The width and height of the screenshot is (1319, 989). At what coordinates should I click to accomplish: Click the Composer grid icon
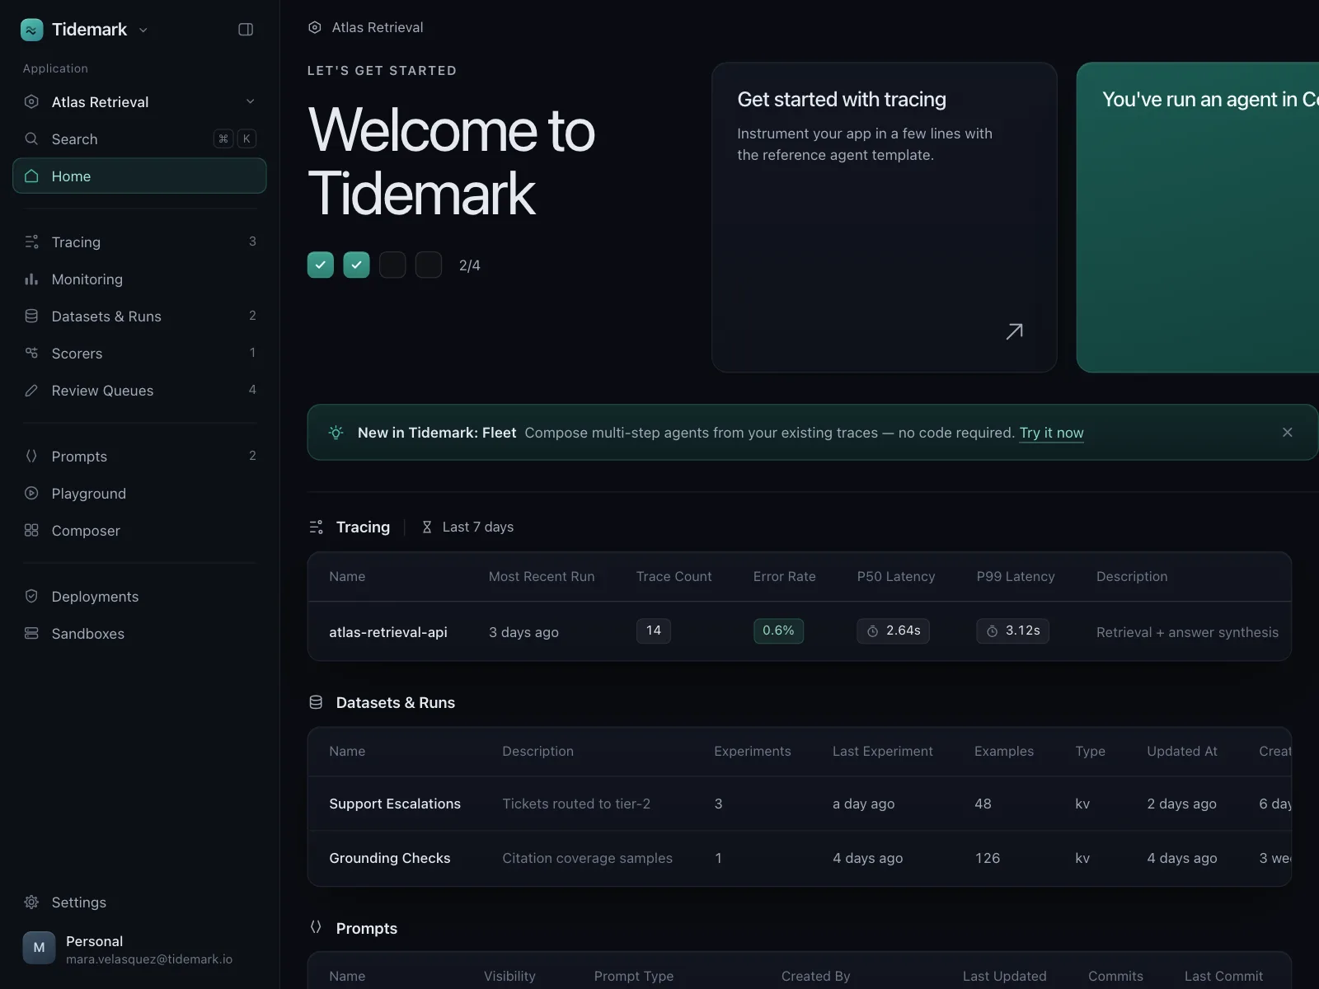click(31, 530)
